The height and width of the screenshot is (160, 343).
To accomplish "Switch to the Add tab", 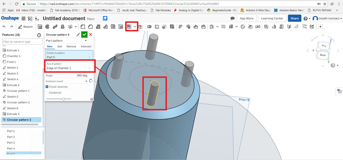I will coord(59,46).
